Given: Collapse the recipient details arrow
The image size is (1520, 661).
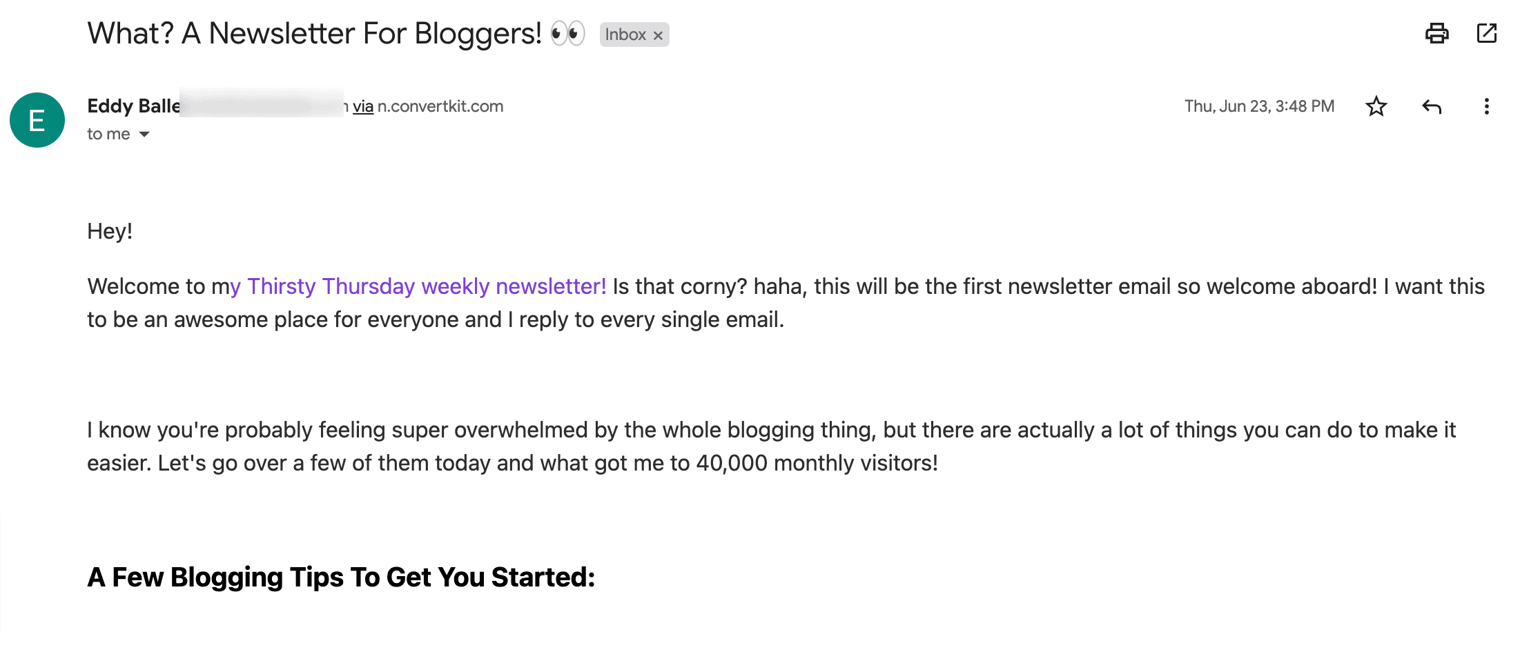Looking at the screenshot, I should (143, 134).
